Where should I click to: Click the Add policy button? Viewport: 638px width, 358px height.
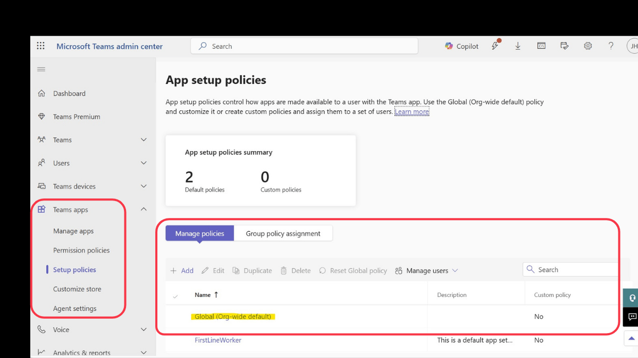click(x=182, y=270)
